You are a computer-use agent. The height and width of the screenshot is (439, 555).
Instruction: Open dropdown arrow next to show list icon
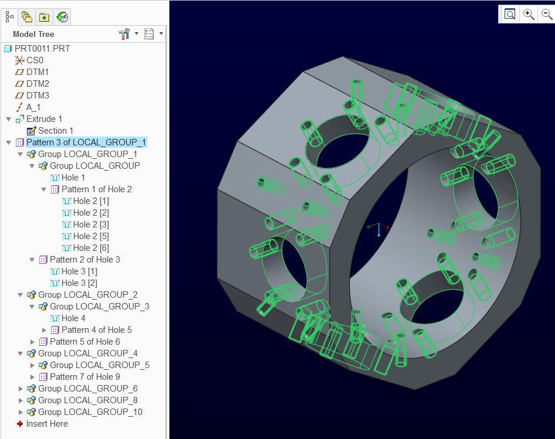[x=161, y=33]
